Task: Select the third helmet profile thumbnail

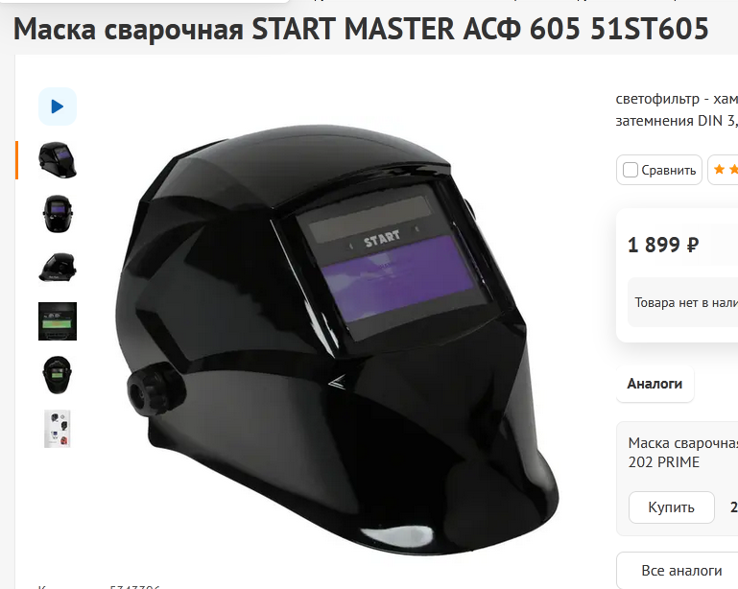Action: [58, 268]
